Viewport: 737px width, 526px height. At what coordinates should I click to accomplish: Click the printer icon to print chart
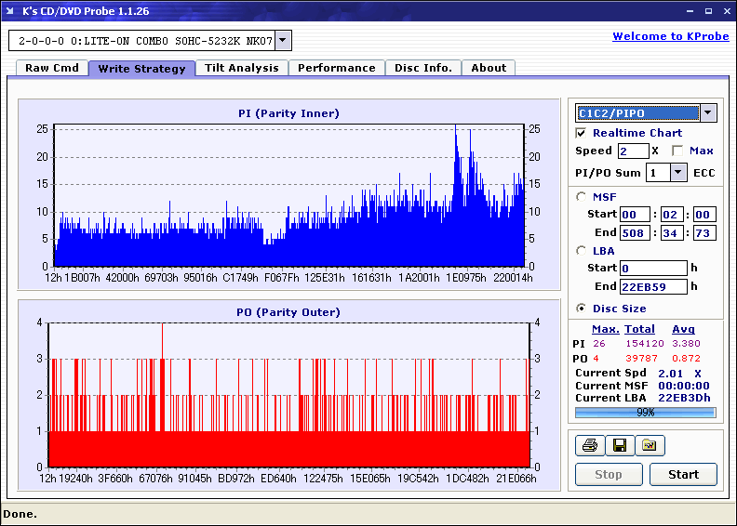click(589, 446)
